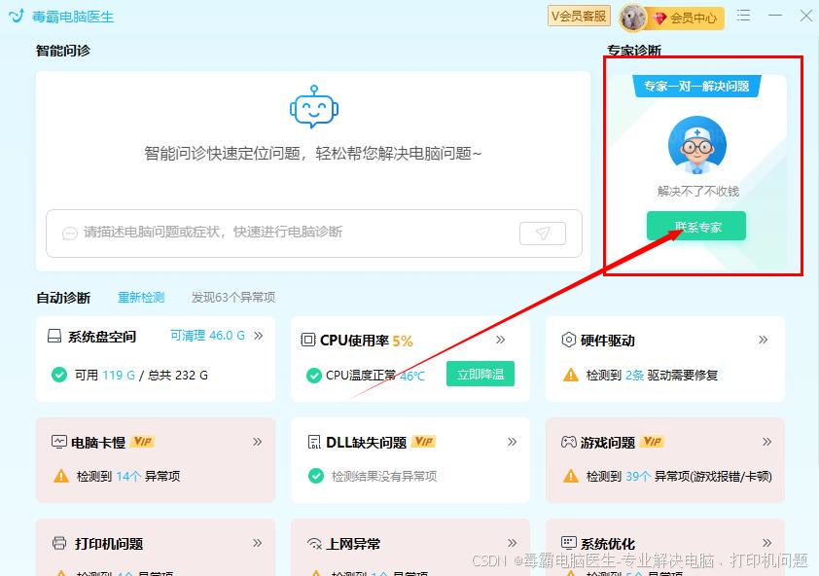Click green check beside 可用 119 G
The height and width of the screenshot is (576, 819).
click(59, 375)
